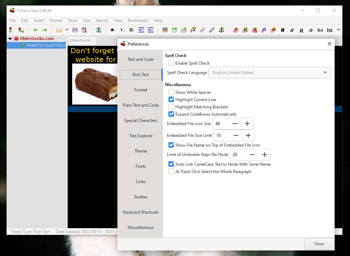The width and height of the screenshot is (350, 256).
Task: Increase Embedded File Icon Size
Action: [247, 124]
